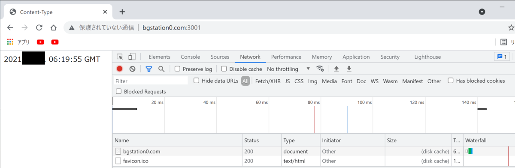
Task: Click the network Filter text field
Action: click(151, 81)
